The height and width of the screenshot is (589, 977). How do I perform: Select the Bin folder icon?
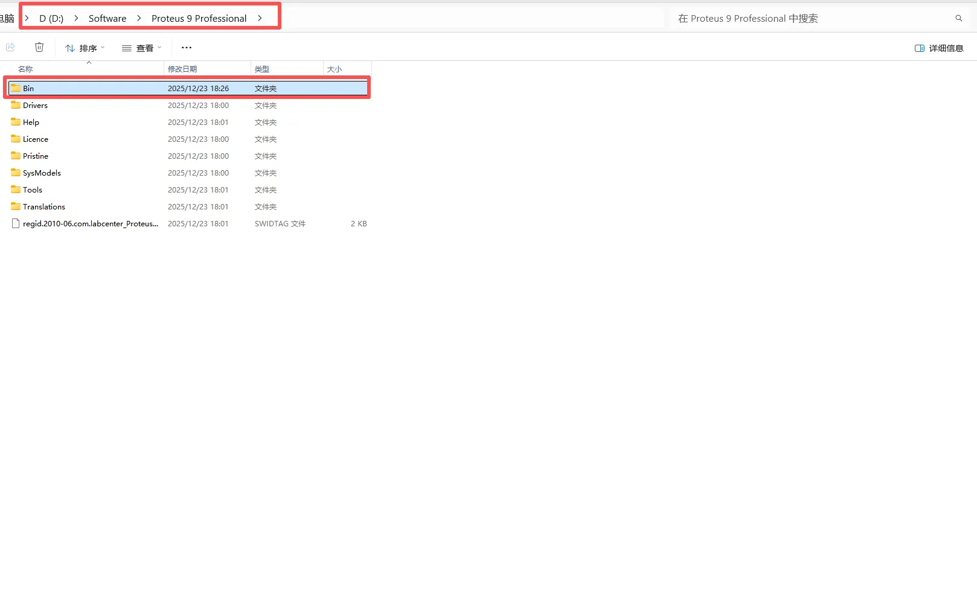pos(16,88)
